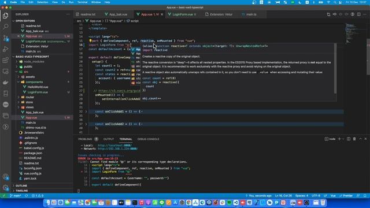Expand the public folder
370x208 pixels.
[x=17, y=67]
